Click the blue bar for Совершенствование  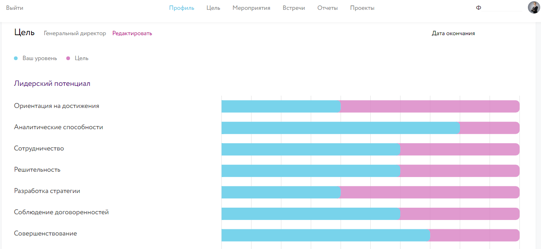(325, 235)
